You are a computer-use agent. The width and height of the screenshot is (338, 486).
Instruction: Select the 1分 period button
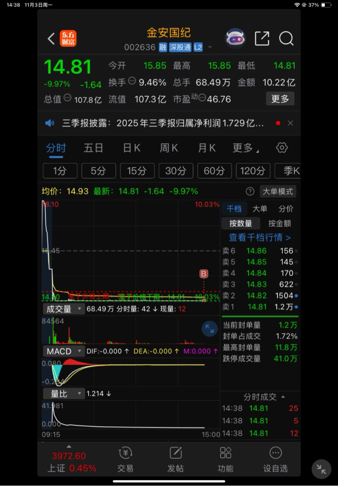tap(60, 171)
